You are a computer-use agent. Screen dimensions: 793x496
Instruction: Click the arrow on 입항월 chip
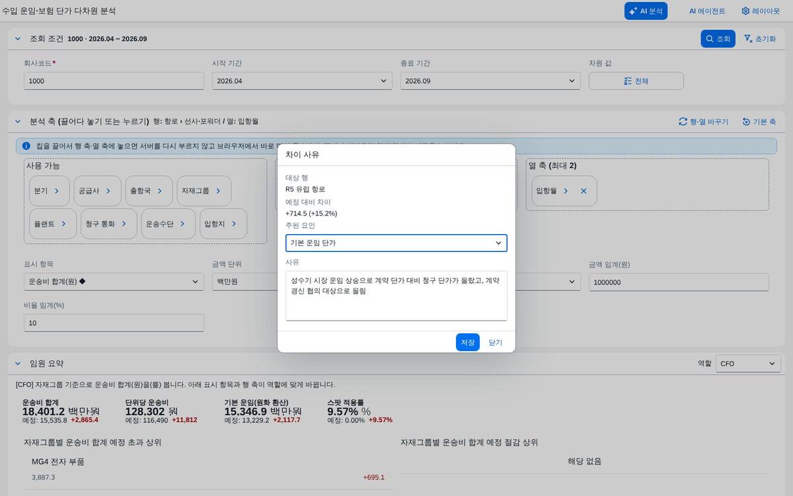click(566, 190)
